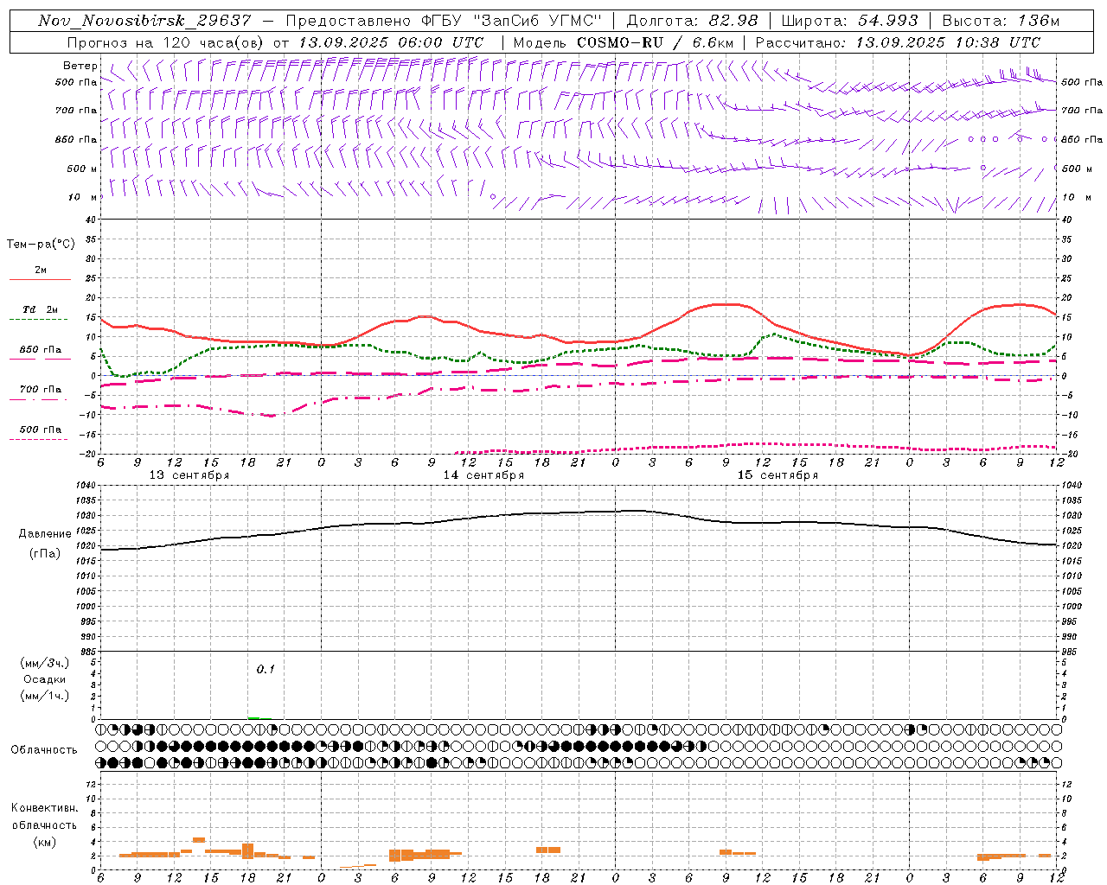Click the 'Высота: 136м' header value
Image resolution: width=1107 pixels, height=885 pixels.
pyautogui.click(x=1000, y=21)
